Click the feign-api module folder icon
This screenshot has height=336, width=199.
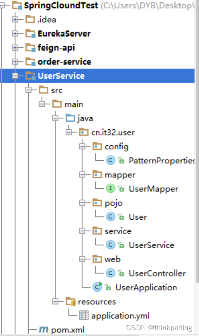click(30, 47)
